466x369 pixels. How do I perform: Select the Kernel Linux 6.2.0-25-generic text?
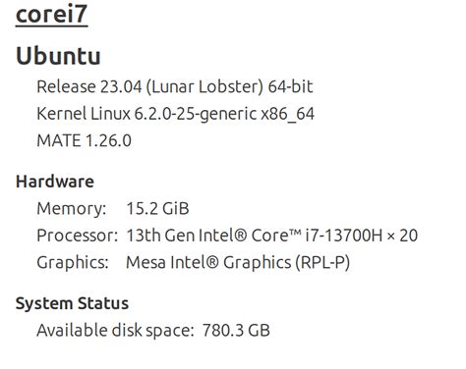[146, 114]
